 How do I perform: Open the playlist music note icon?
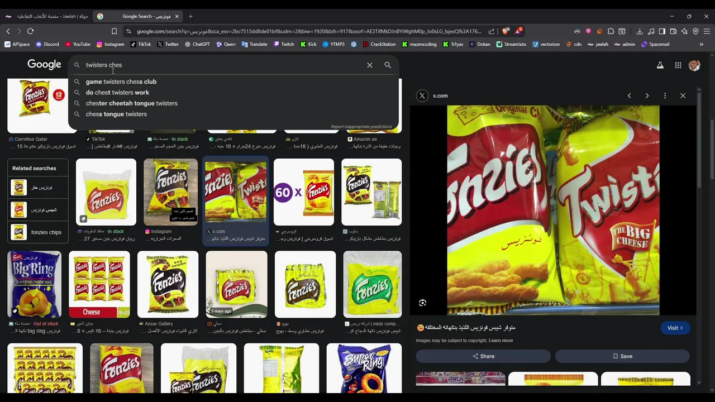pyautogui.click(x=651, y=31)
